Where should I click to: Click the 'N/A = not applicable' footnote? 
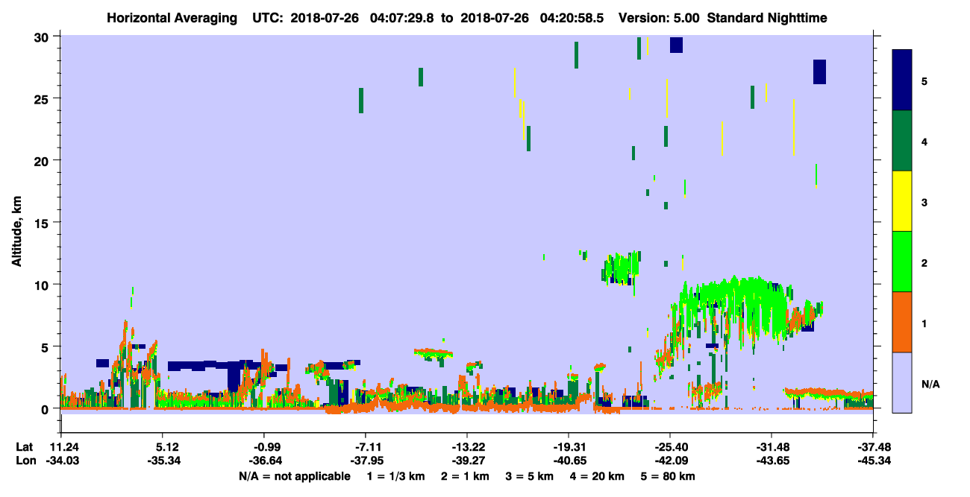[x=293, y=475]
